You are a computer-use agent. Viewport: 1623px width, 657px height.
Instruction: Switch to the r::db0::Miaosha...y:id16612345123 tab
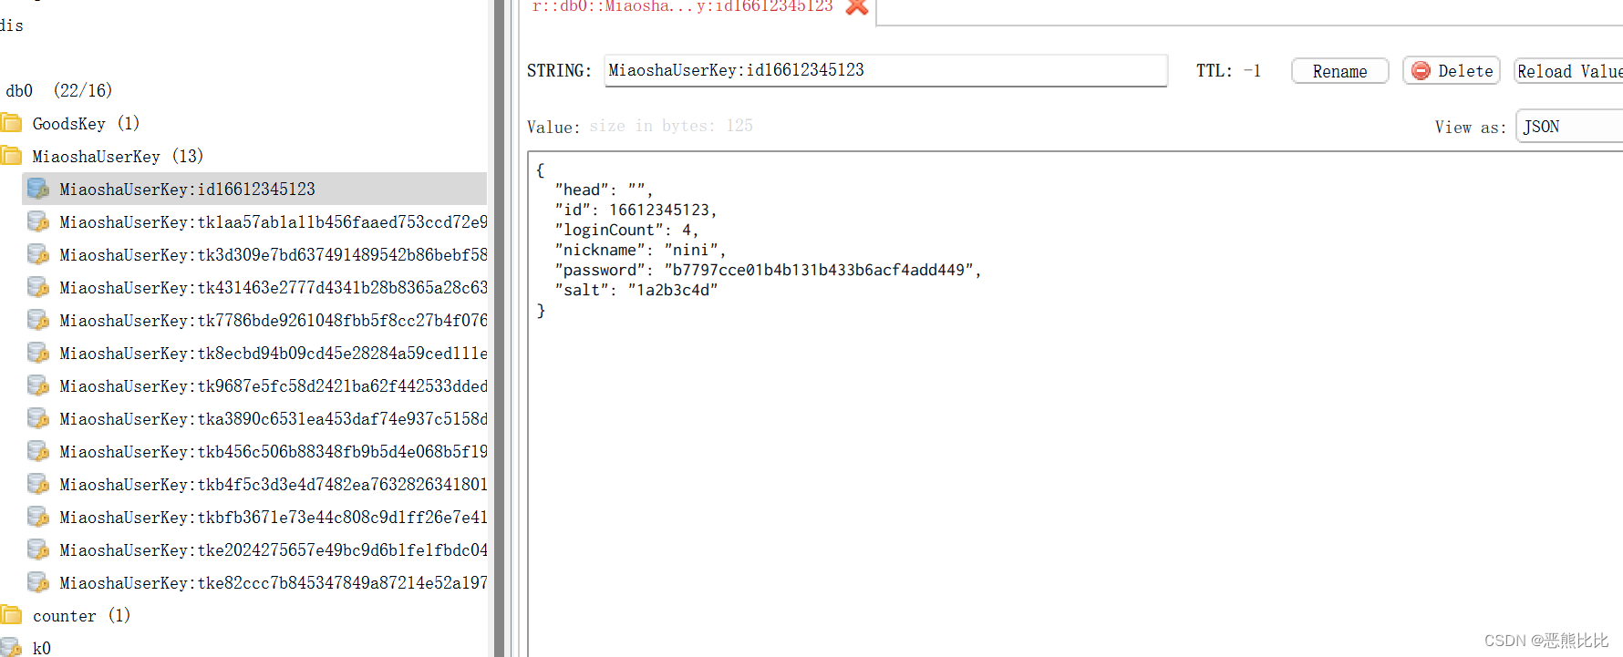(682, 6)
